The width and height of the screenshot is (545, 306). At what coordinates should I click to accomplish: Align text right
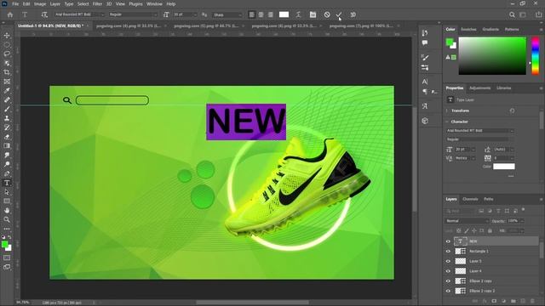pyautogui.click(x=271, y=14)
